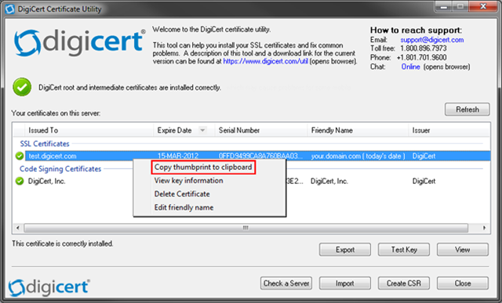This screenshot has height=303, width=502.
Task: Click the Export button
Action: [345, 250]
